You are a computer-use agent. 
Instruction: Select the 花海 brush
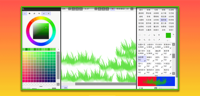150,53
